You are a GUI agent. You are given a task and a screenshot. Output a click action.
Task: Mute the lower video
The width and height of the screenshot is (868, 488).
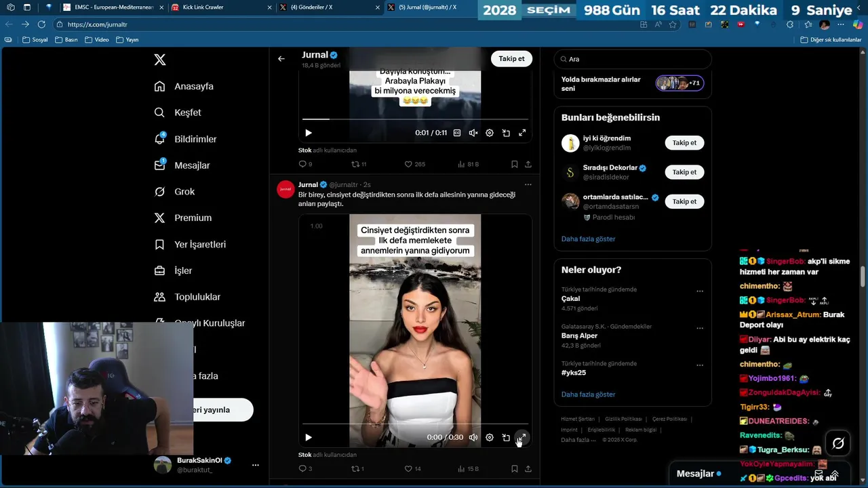pyautogui.click(x=473, y=437)
